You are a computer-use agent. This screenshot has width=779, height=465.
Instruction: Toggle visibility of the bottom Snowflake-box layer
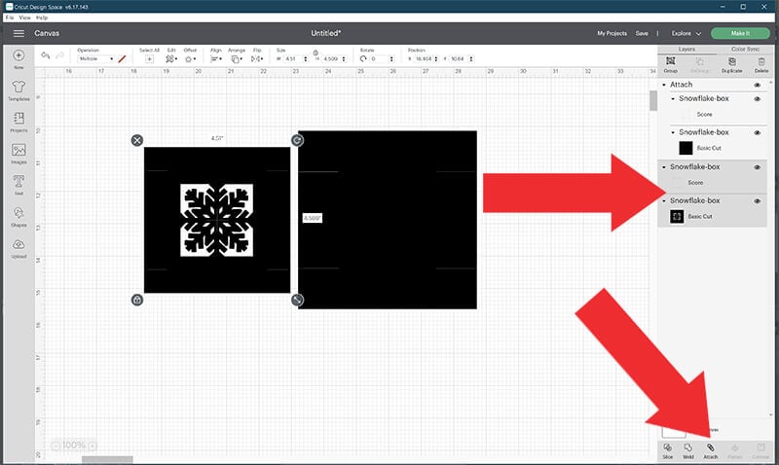(x=758, y=200)
